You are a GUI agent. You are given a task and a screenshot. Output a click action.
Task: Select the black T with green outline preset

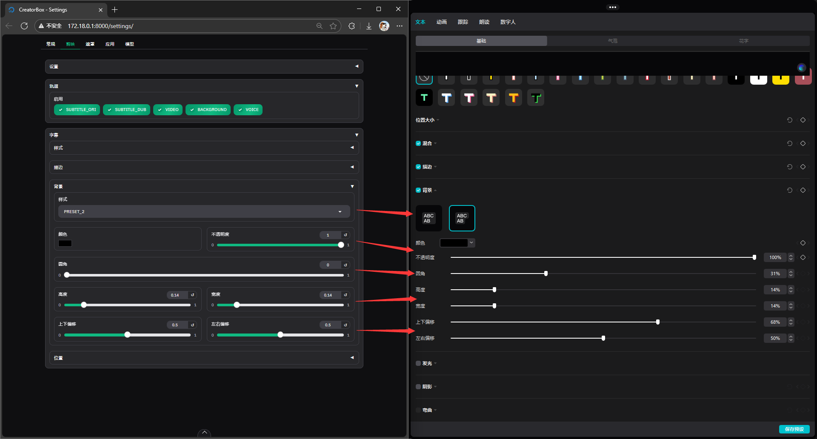pos(536,98)
